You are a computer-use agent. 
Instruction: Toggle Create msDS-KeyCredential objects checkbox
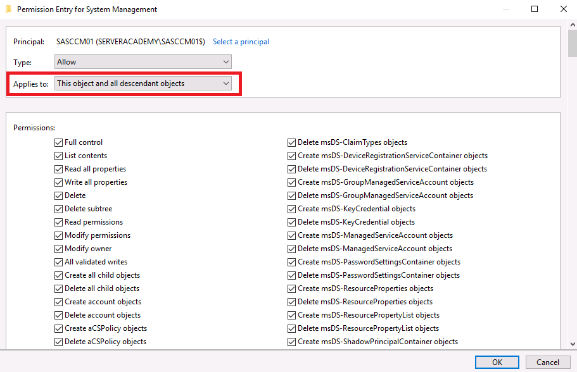point(291,209)
